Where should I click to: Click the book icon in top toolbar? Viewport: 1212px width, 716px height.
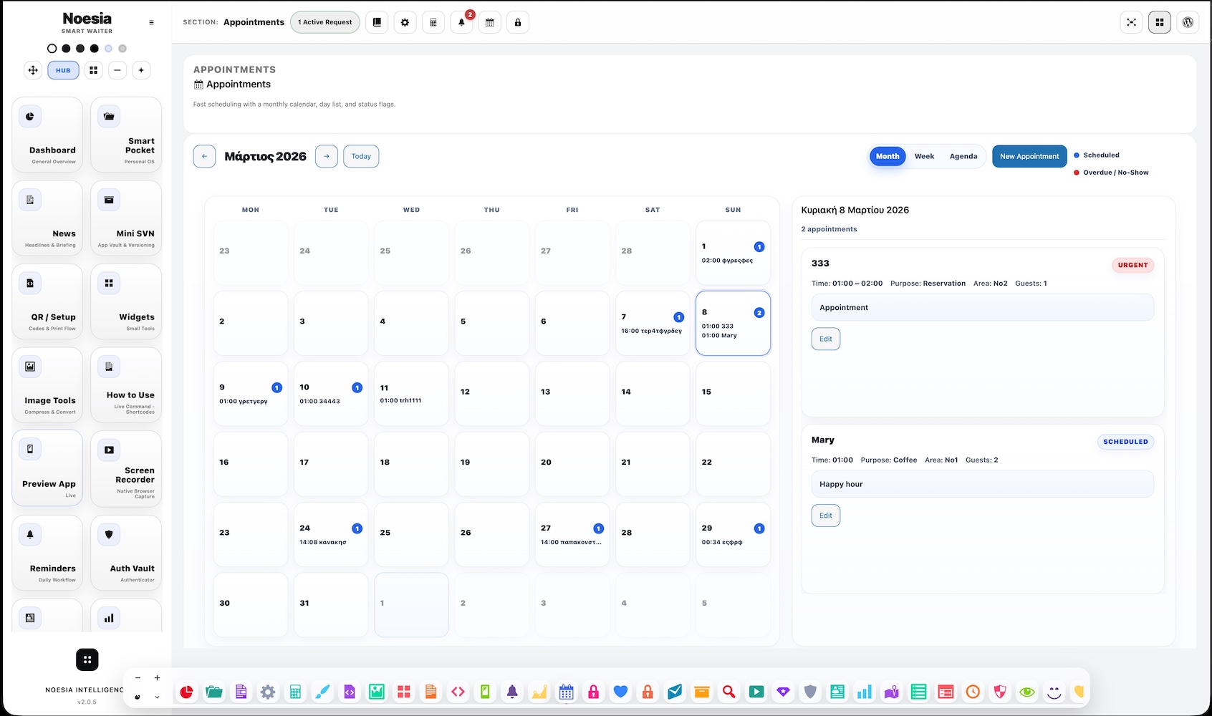click(377, 22)
